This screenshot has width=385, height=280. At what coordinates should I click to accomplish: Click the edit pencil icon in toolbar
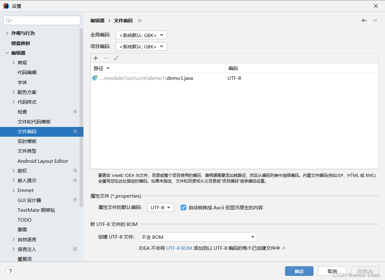coord(116,58)
